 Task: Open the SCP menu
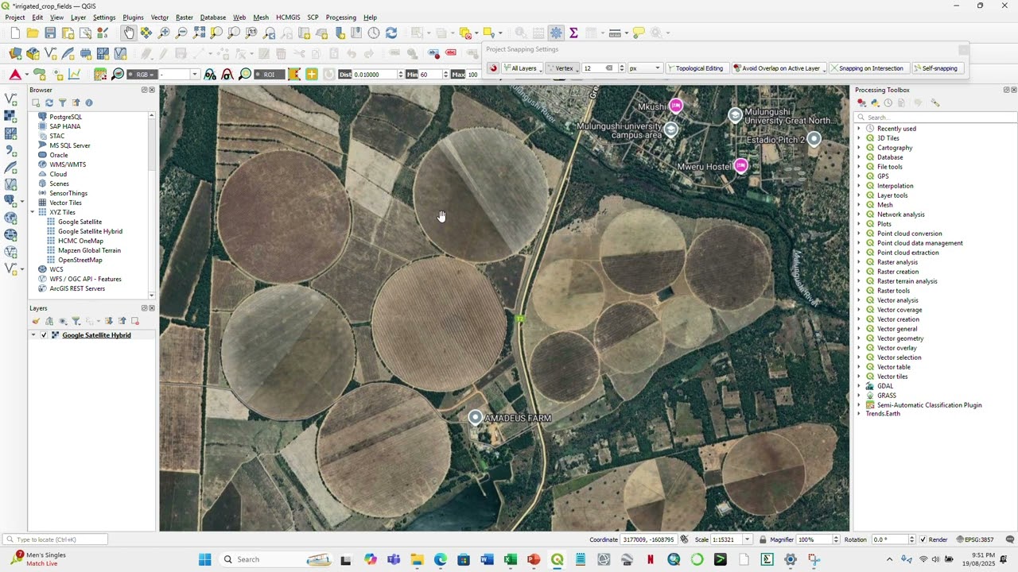point(313,17)
